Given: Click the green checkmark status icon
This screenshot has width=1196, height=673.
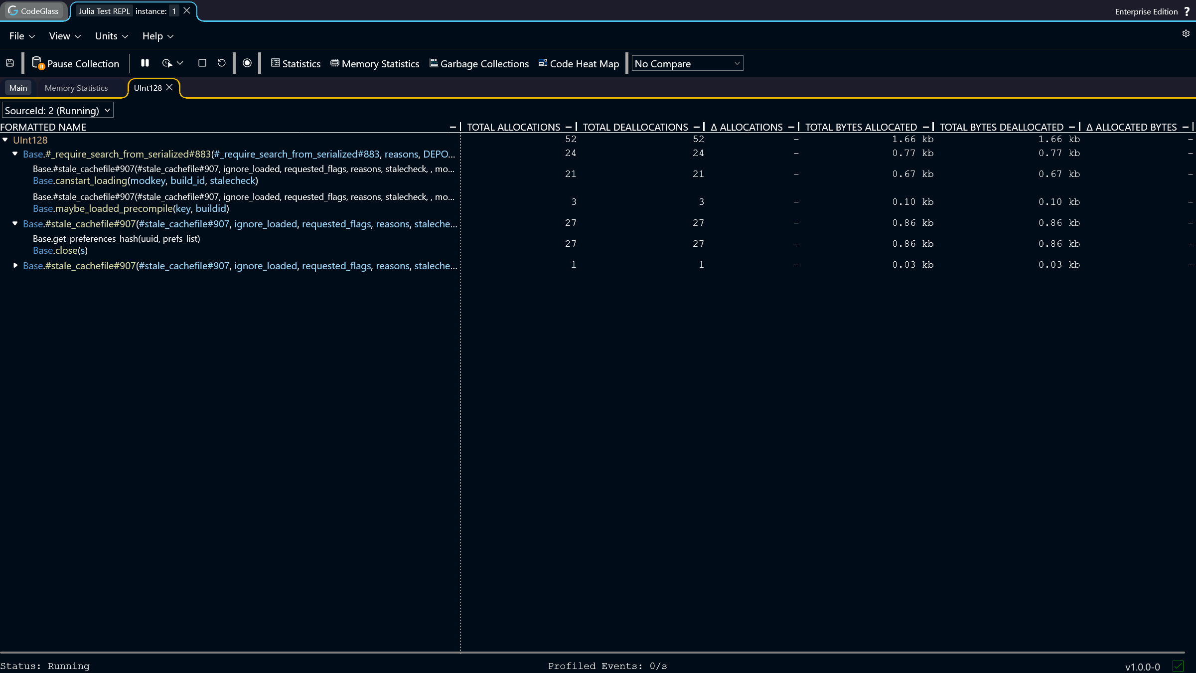Looking at the screenshot, I should (x=1179, y=666).
